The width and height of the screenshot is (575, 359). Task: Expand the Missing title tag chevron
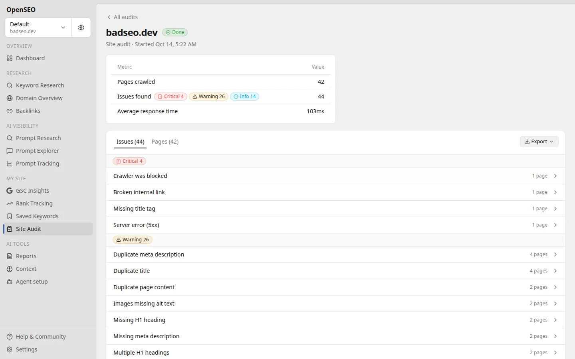pyautogui.click(x=555, y=209)
